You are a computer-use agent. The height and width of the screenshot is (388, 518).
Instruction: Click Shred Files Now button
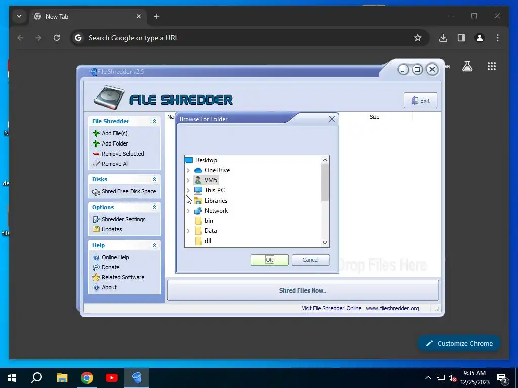coord(303,290)
